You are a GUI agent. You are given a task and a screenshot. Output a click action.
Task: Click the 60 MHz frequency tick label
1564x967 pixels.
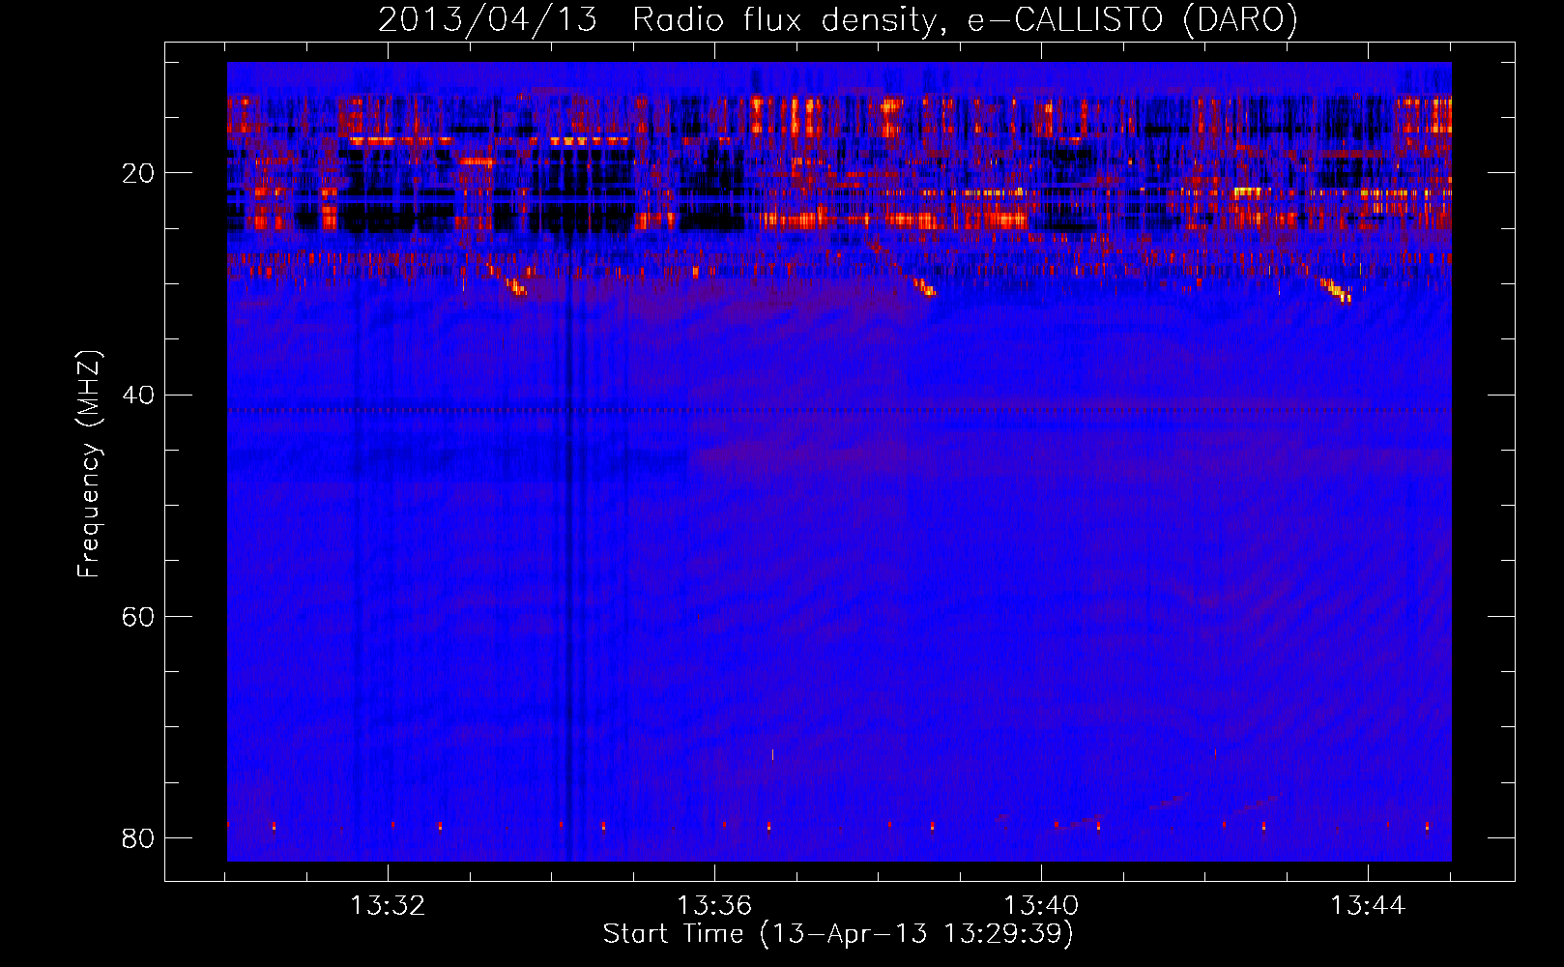[138, 617]
